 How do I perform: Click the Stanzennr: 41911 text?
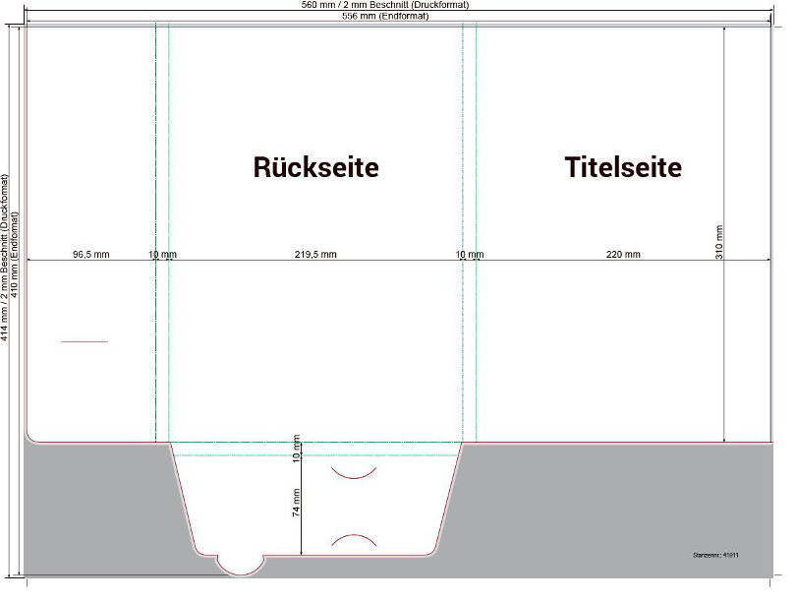point(714,555)
